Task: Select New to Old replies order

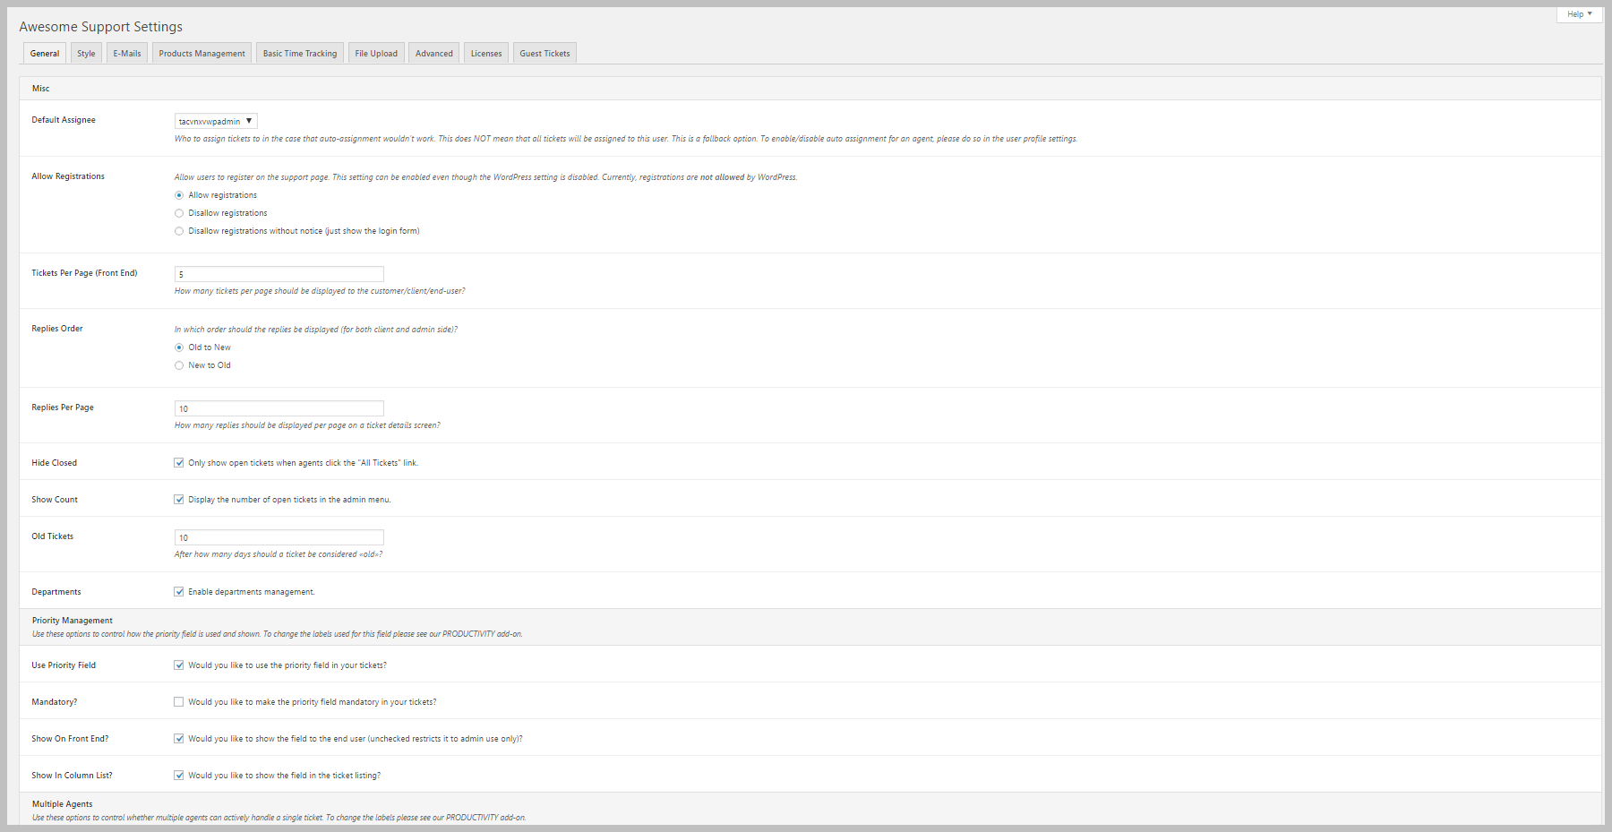Action: pyautogui.click(x=179, y=365)
